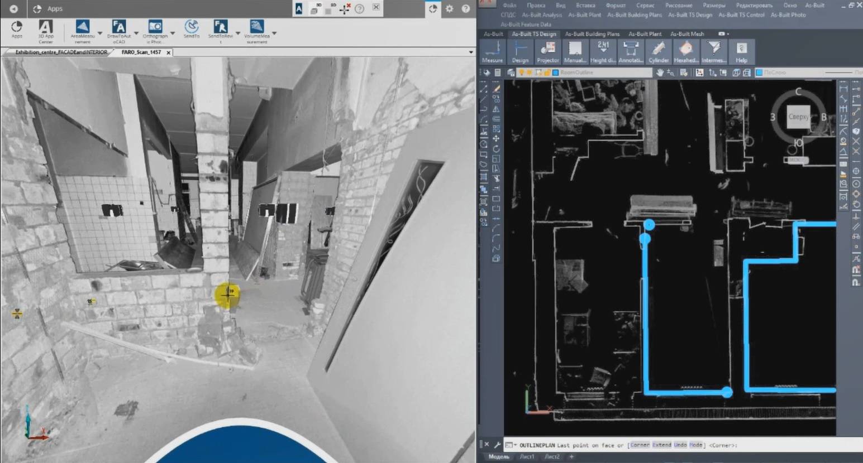Open the Exhibition_centre_FACADEandINTERIOR tab

point(61,52)
